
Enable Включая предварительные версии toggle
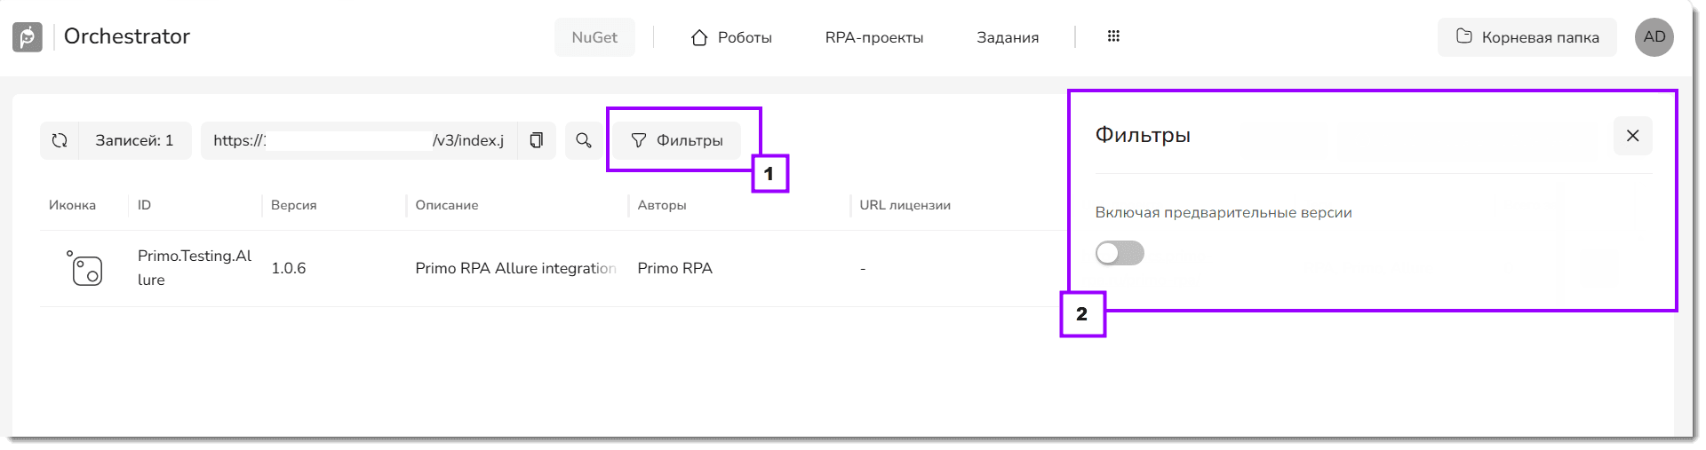point(1120,254)
